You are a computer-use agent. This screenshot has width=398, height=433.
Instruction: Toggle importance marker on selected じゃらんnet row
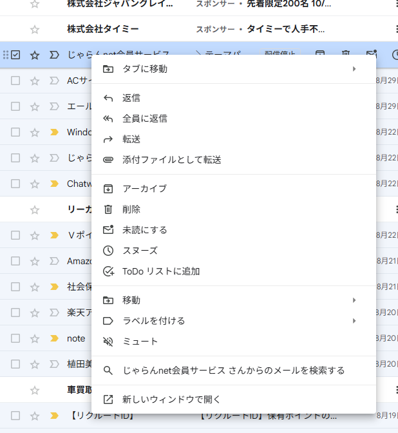click(x=54, y=55)
